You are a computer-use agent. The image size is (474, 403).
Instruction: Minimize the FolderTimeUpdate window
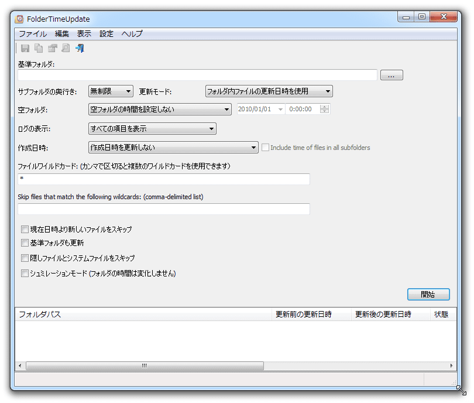406,17
